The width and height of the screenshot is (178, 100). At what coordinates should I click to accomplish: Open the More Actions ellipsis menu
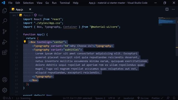tap(173, 9)
